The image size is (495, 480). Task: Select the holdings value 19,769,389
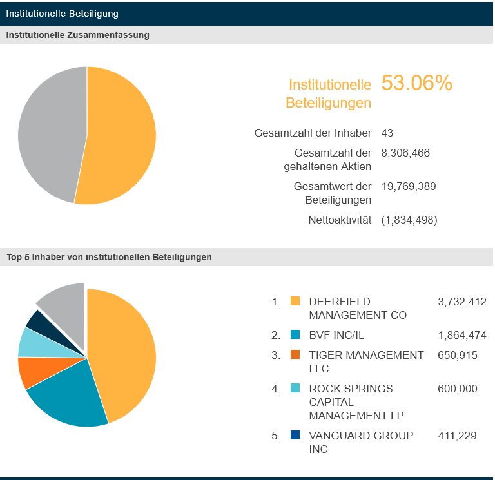(x=409, y=186)
